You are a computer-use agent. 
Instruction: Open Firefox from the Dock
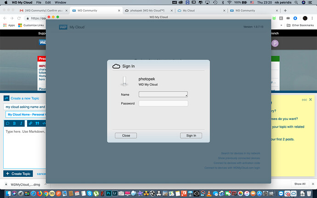[x=40, y=193]
